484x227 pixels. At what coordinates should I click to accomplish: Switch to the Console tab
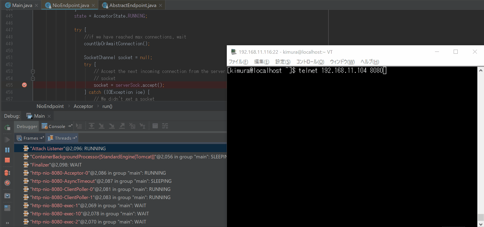coord(54,126)
